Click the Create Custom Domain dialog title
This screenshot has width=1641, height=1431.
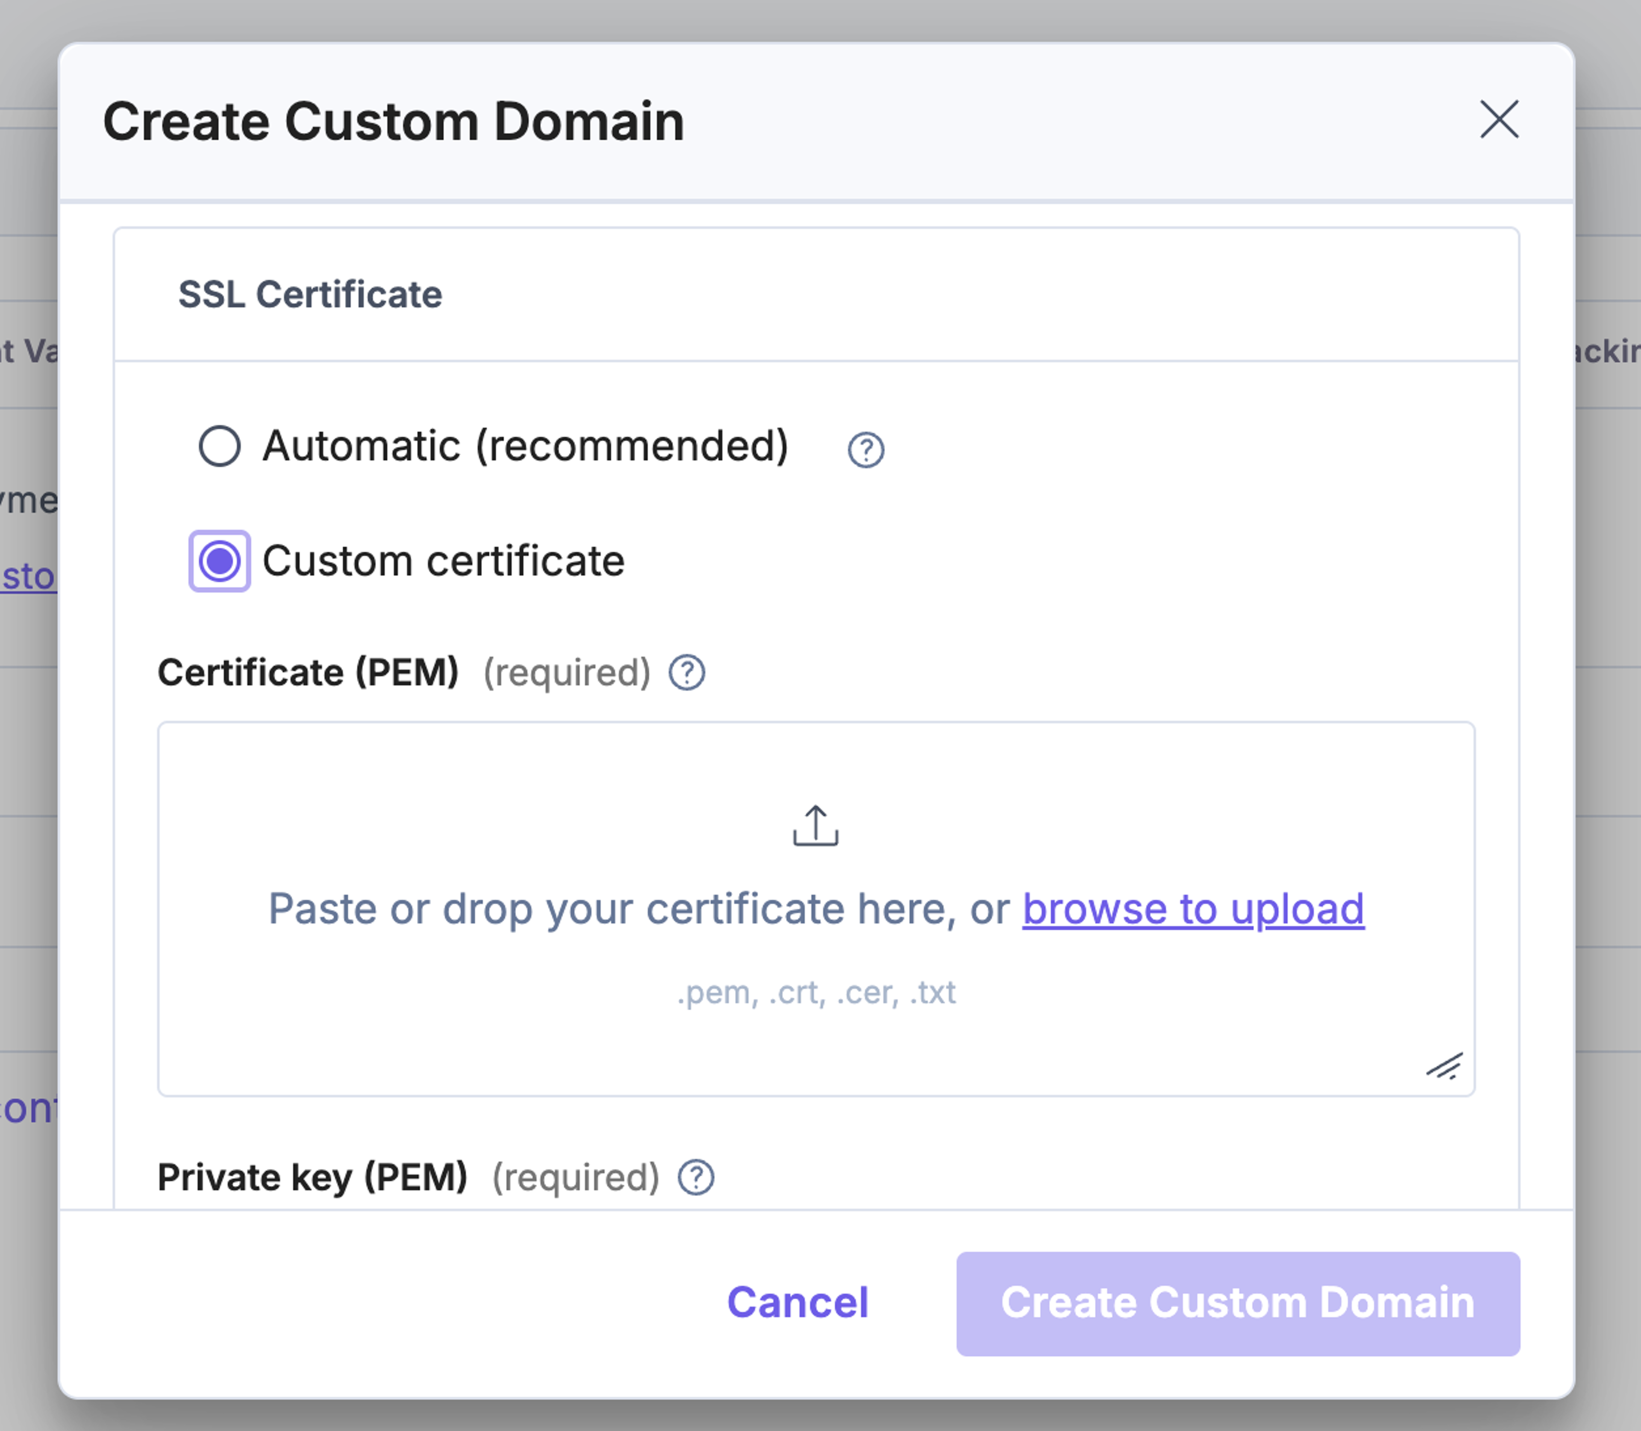394,121
